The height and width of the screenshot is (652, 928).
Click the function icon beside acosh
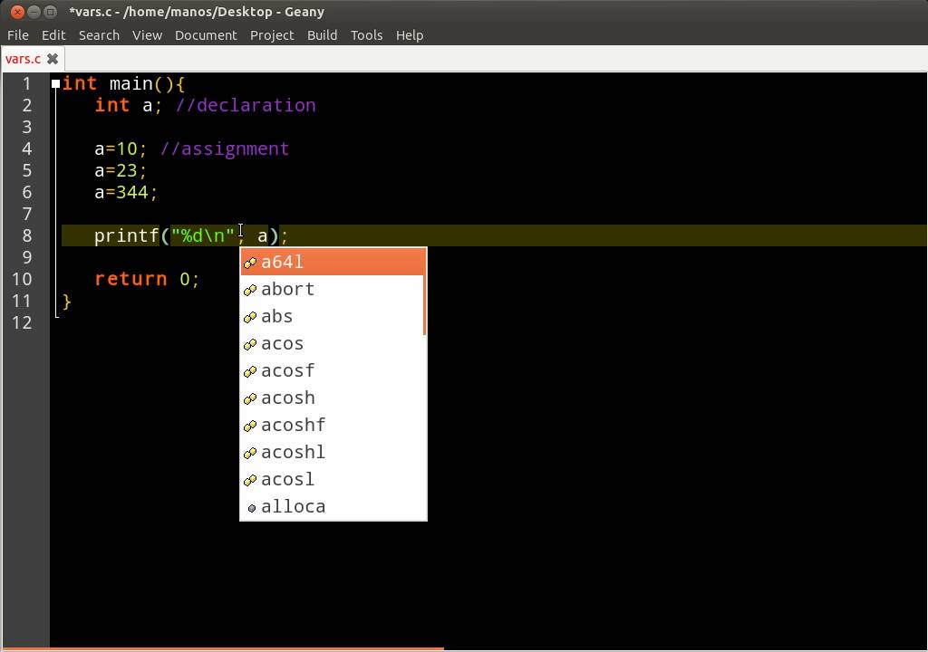(x=250, y=398)
